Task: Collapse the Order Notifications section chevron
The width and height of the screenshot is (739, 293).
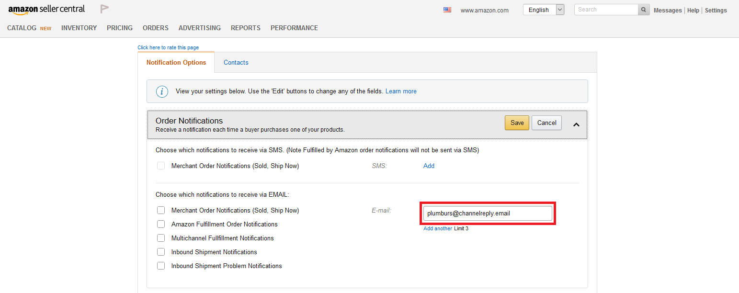Action: (x=576, y=124)
